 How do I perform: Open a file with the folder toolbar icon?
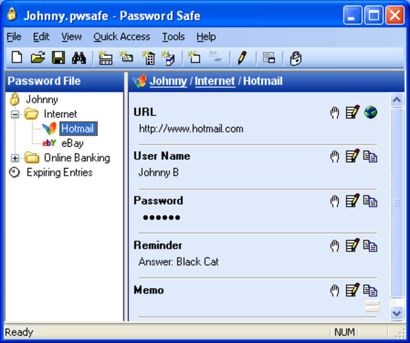[x=38, y=57]
